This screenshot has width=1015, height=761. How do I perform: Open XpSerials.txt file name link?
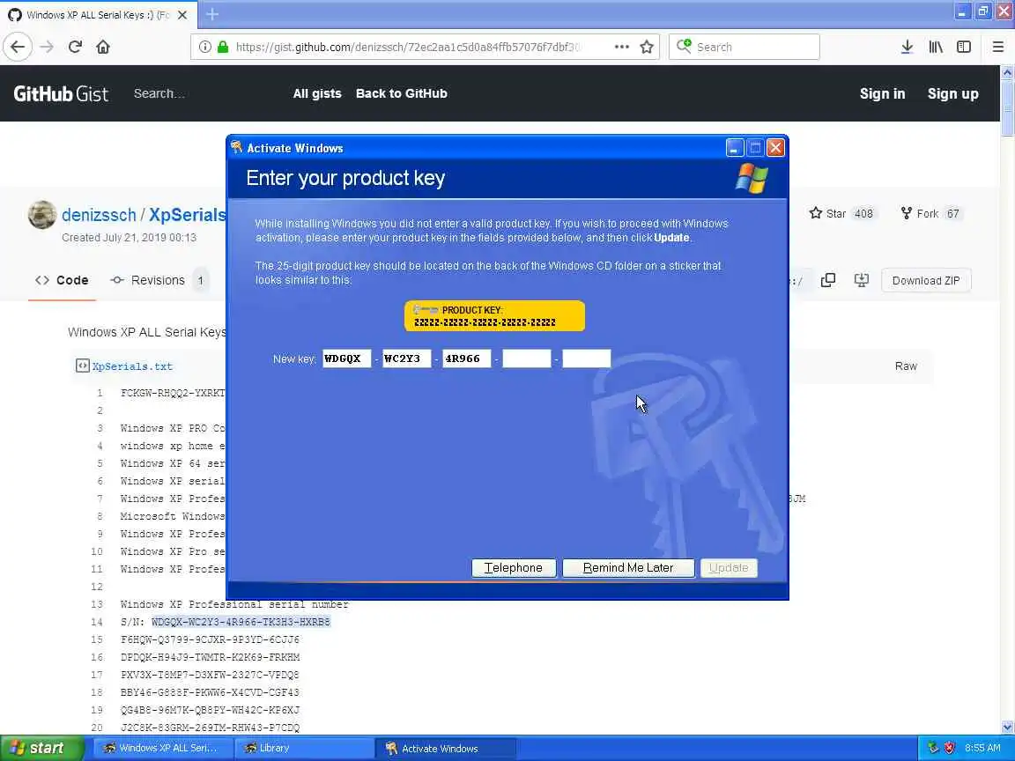tap(132, 366)
